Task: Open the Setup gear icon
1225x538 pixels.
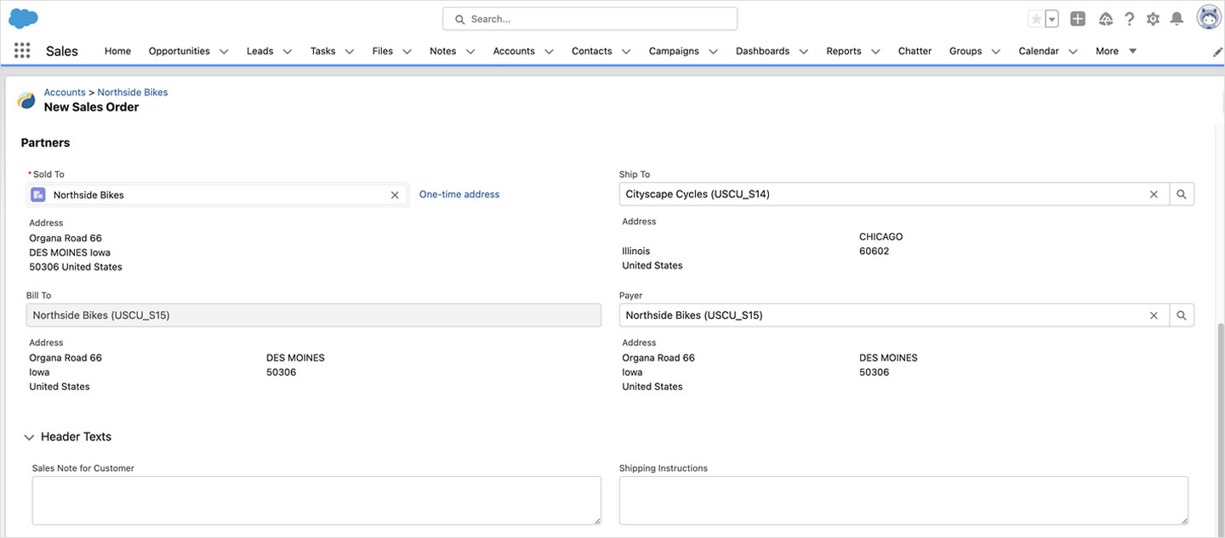Action: click(1154, 19)
